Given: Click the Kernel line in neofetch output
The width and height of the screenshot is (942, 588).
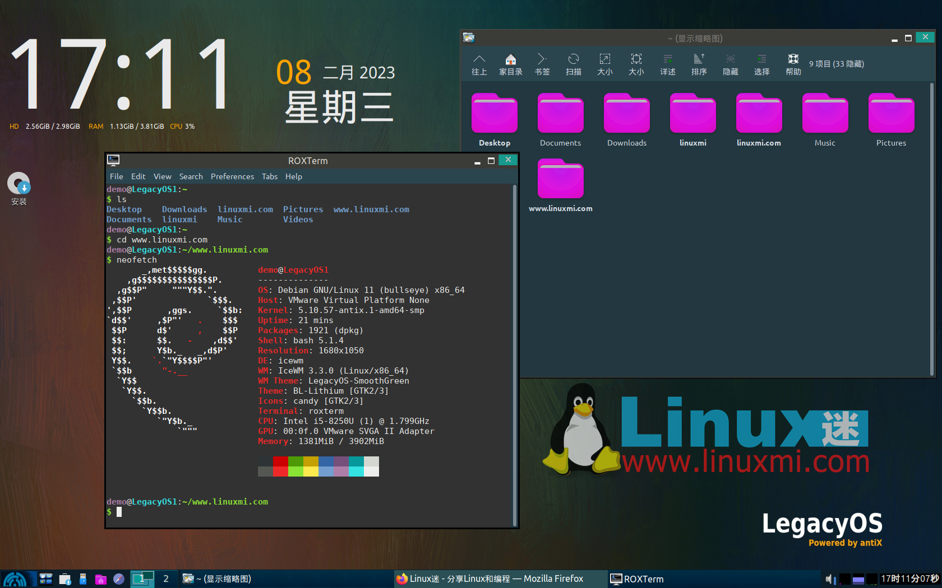Looking at the screenshot, I should point(341,310).
